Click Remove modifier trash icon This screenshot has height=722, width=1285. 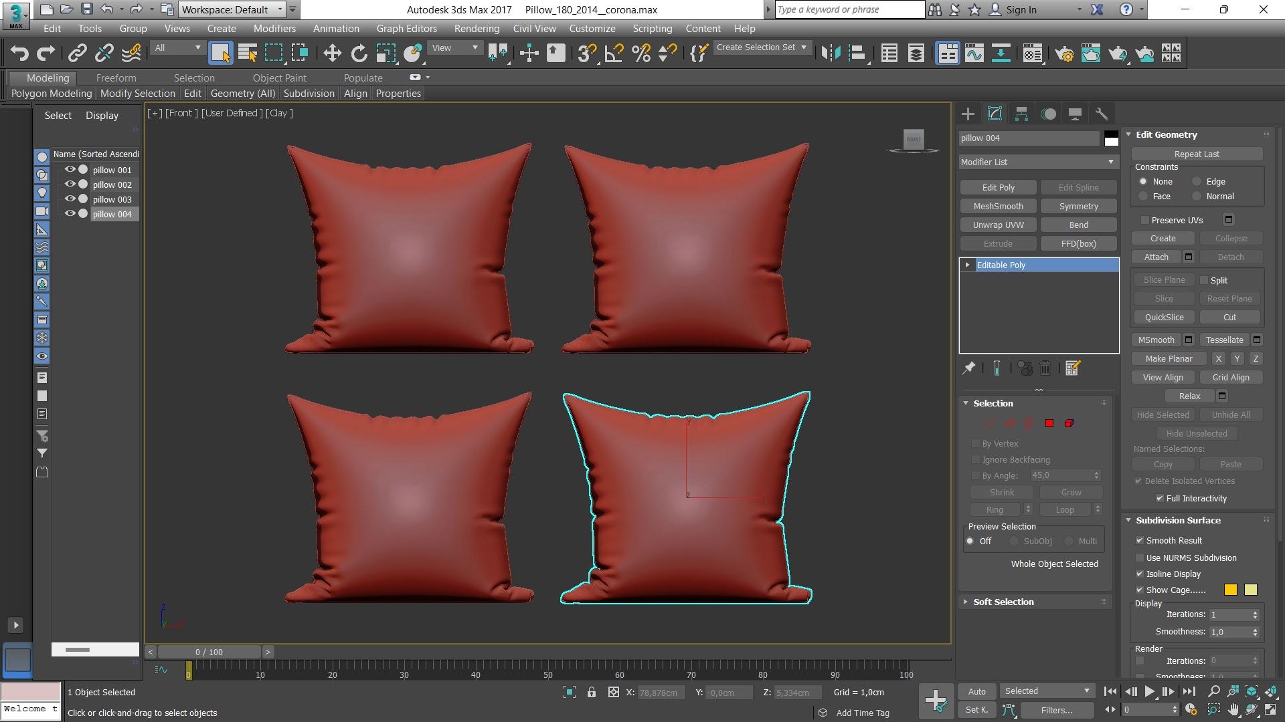click(1045, 368)
